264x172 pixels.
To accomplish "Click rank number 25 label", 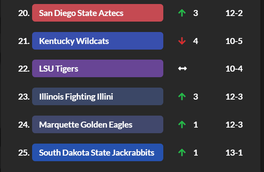I will [24, 153].
